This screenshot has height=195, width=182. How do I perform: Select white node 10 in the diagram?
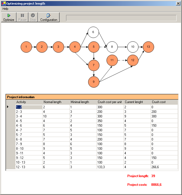pos(133,47)
